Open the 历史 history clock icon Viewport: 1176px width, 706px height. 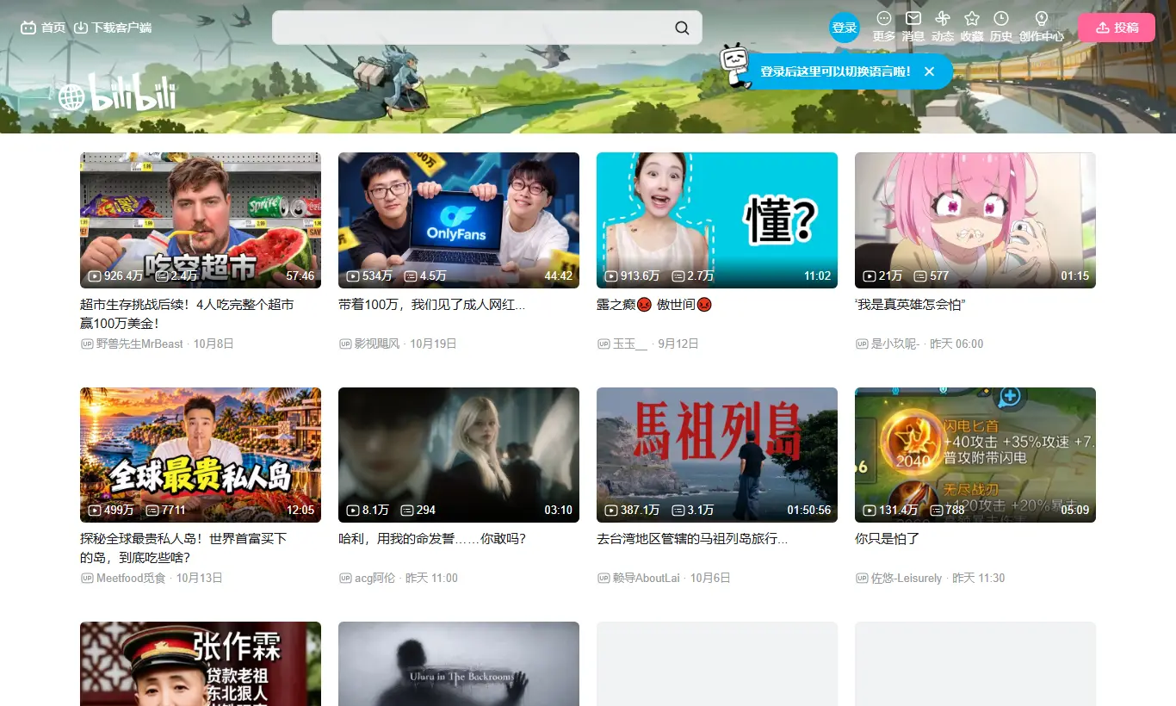point(1001,18)
